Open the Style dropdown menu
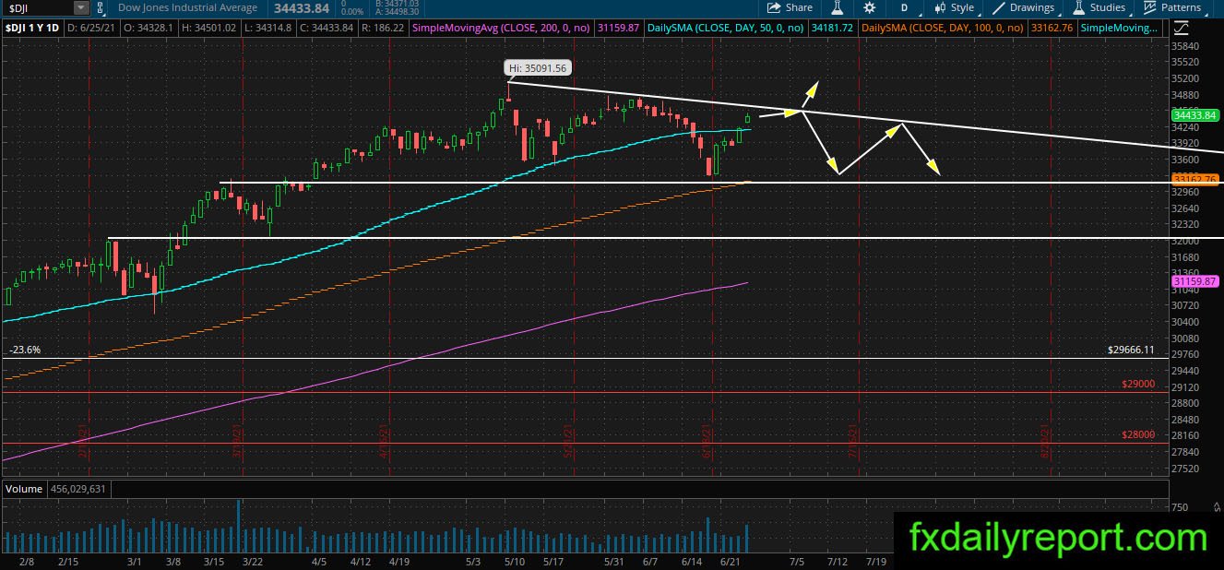The image size is (1224, 570). [954, 7]
